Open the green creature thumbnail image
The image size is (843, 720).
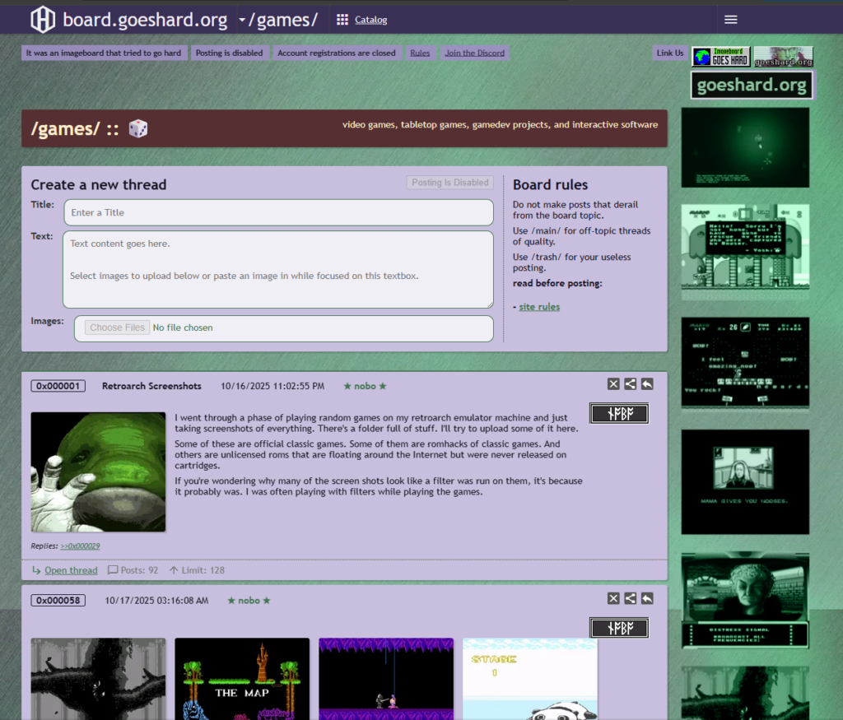tap(98, 471)
